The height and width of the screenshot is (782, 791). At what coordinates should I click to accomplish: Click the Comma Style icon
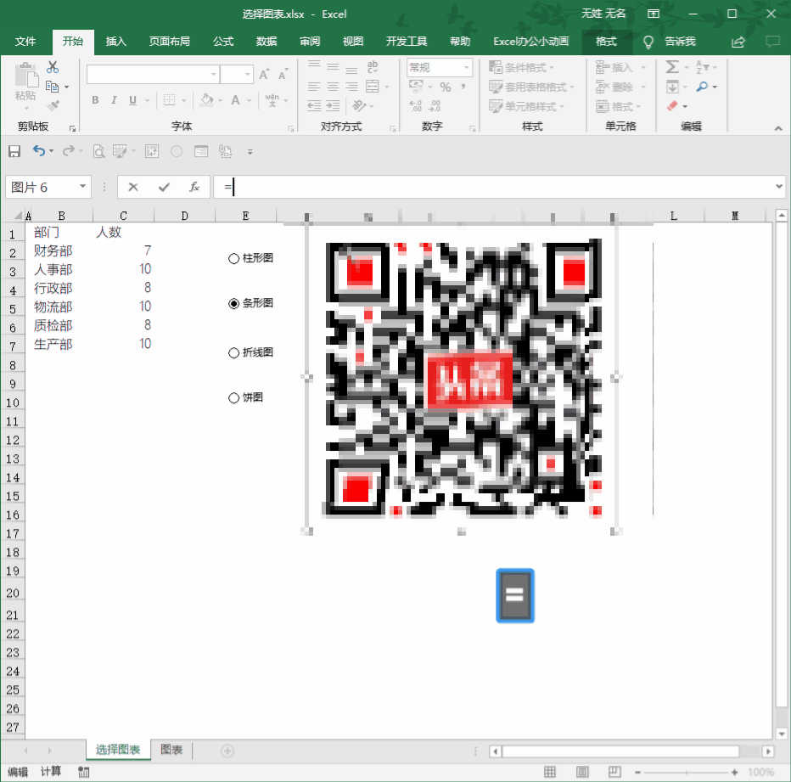click(463, 87)
